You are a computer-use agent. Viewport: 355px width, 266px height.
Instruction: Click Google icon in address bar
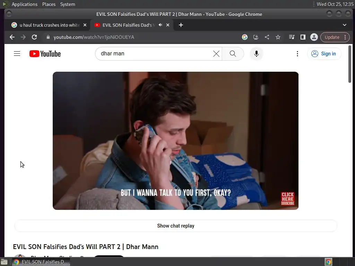click(244, 37)
